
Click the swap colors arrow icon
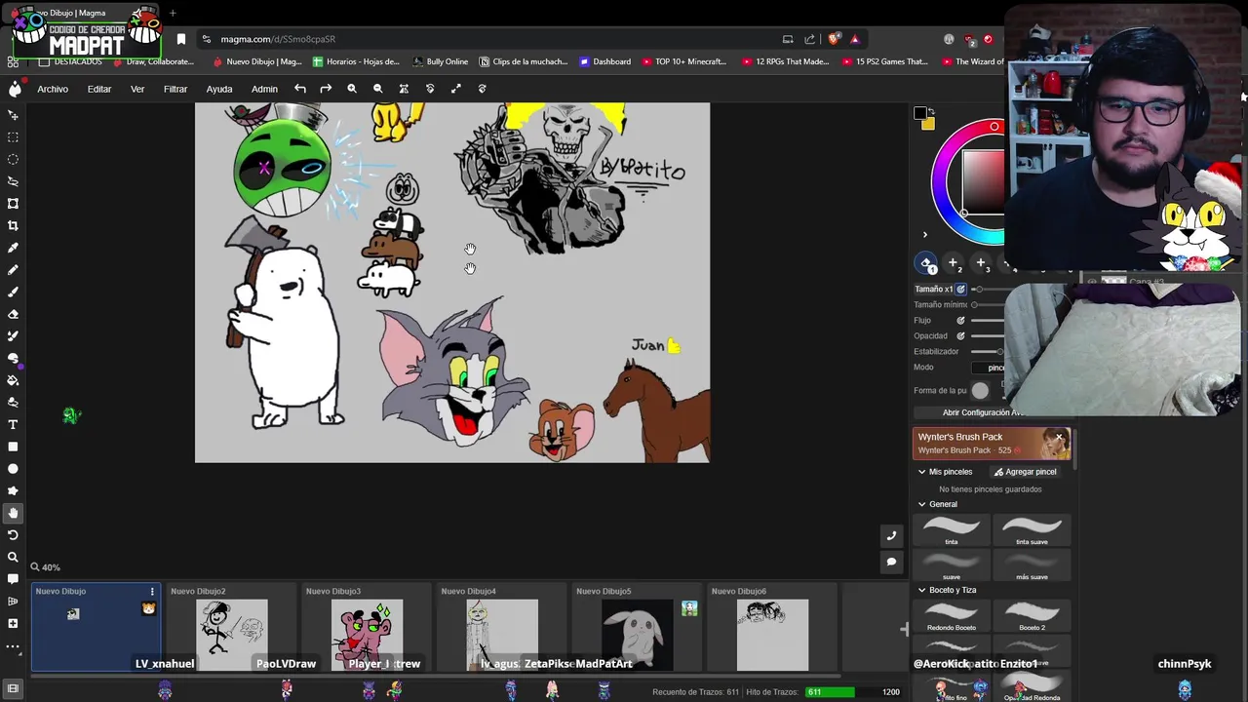tap(932, 110)
